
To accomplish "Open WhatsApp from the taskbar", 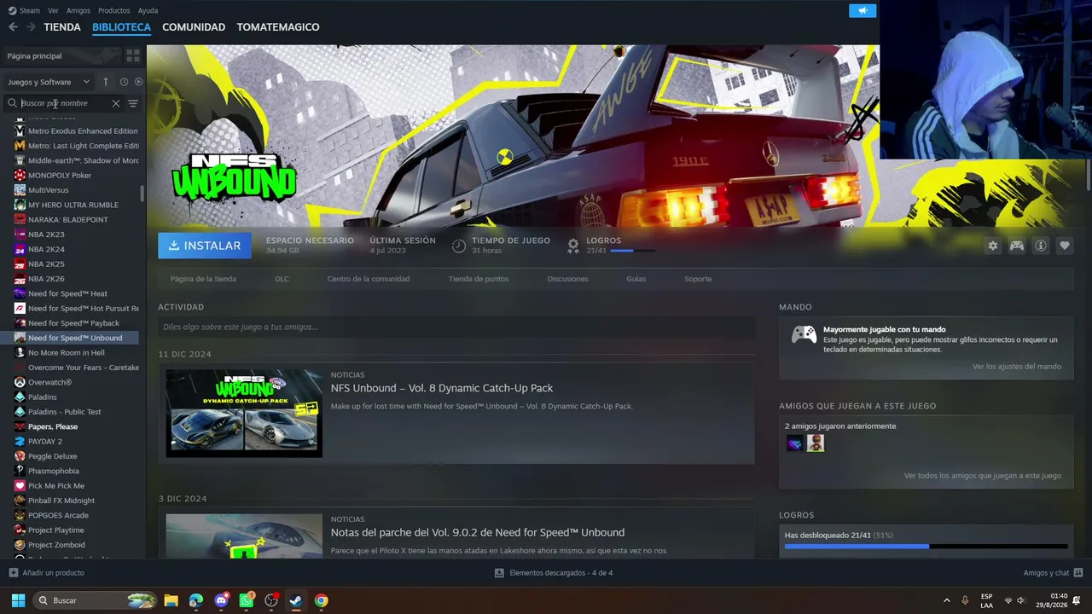I will (247, 600).
